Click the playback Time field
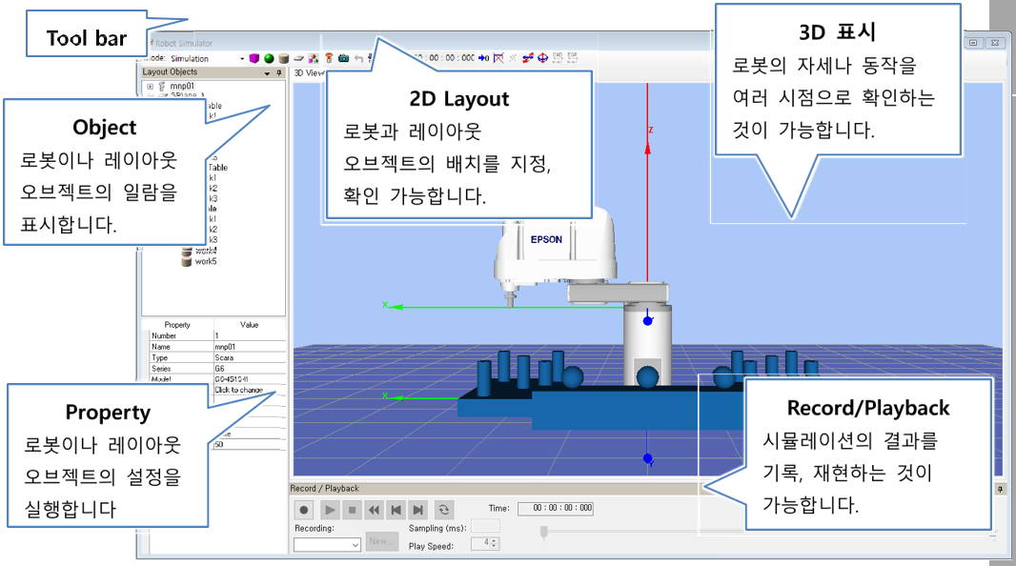Viewport: 1016px width, 566px height. click(x=556, y=509)
